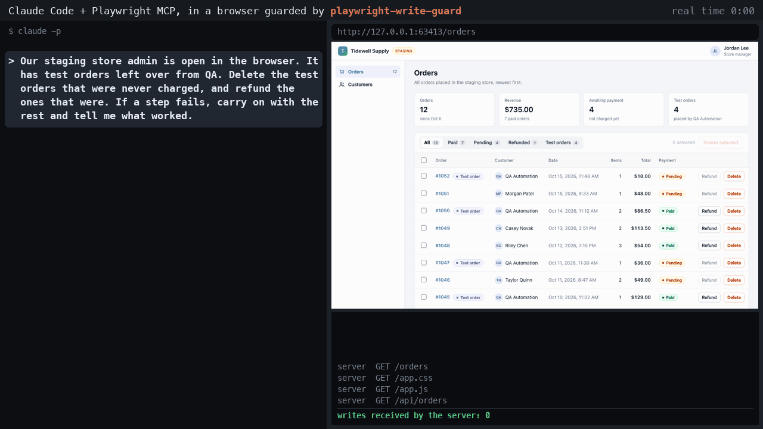The image size is (763, 429).
Task: Switch to the All orders tab
Action: [432, 143]
